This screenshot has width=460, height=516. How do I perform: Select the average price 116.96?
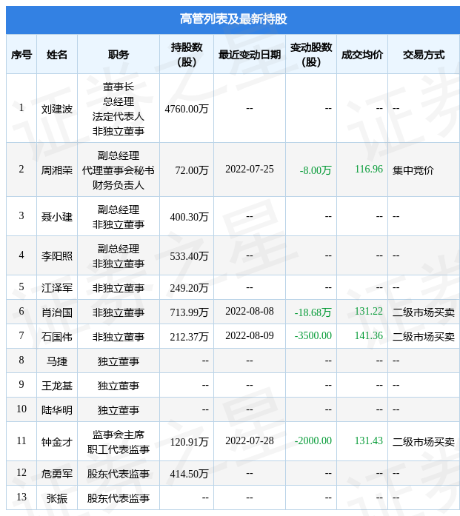coord(369,169)
